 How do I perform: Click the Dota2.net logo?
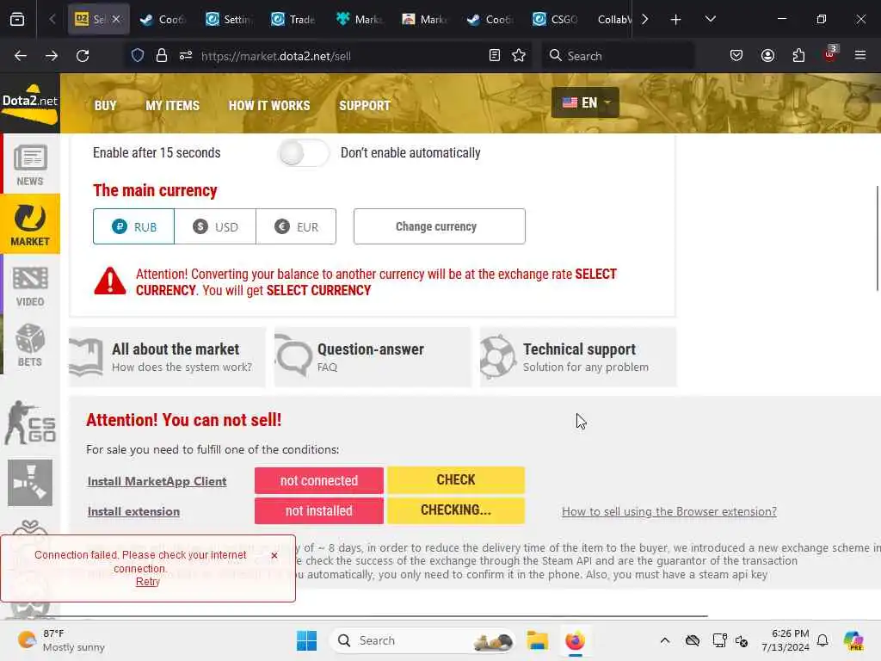pos(30,103)
